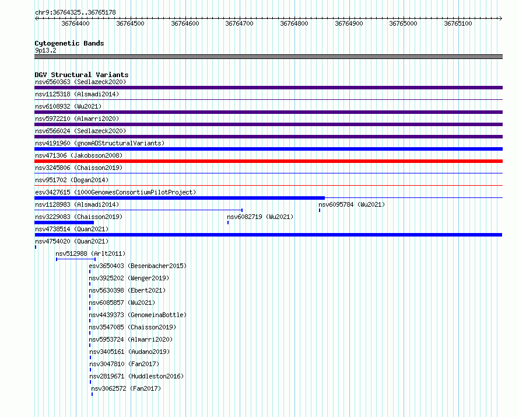Click the gray 9p13.2 cytogenetic band bar
The width and height of the screenshot is (519, 417).
tap(268, 57)
